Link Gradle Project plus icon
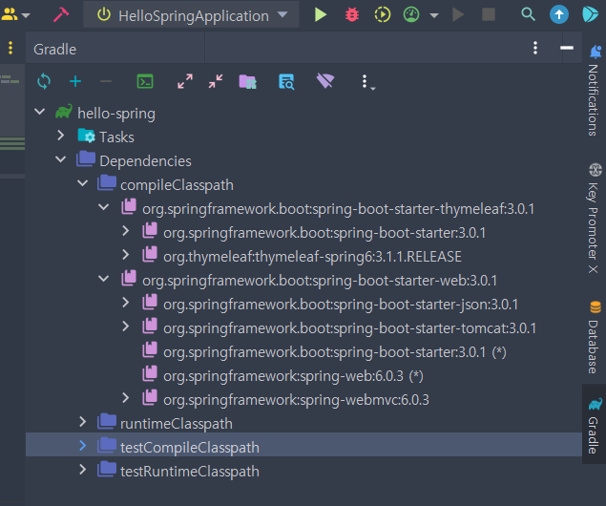This screenshot has height=506, width=606. click(75, 81)
